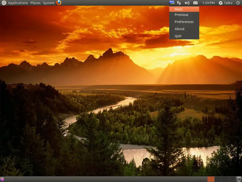Select Quit in the tray menu
This screenshot has width=242, height=182.
(184, 36)
